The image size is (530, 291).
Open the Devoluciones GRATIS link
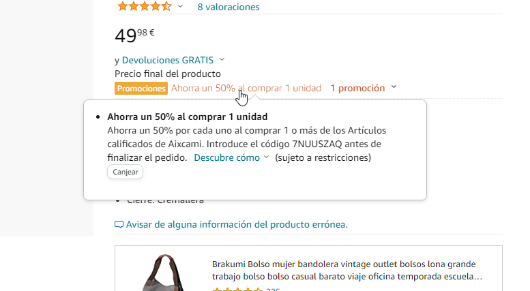coord(168,60)
